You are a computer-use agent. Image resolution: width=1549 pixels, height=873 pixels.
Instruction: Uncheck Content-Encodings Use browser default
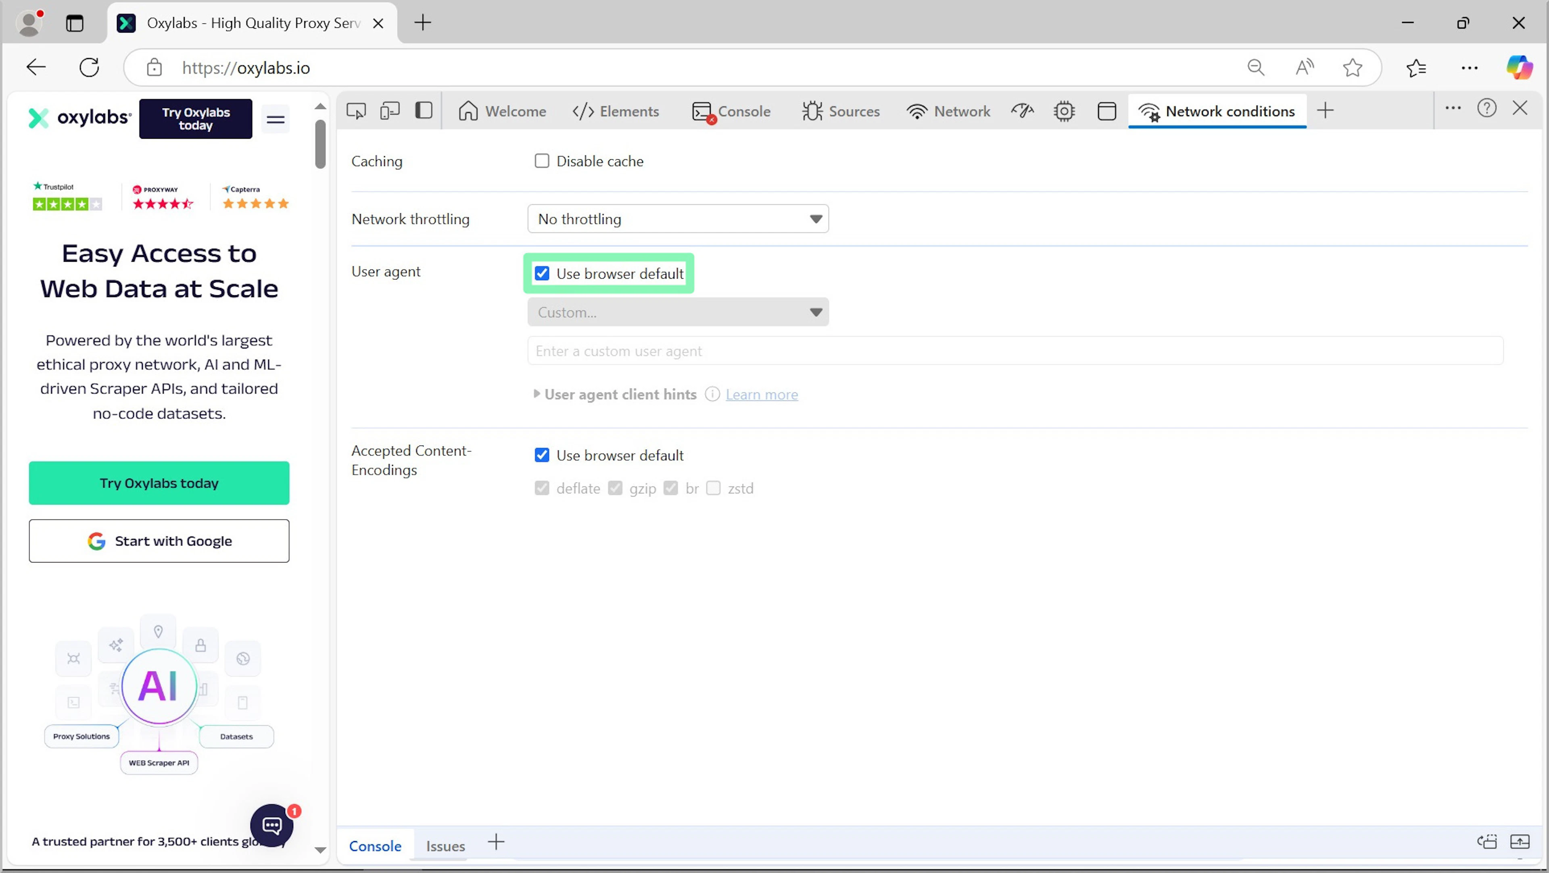[542, 455]
